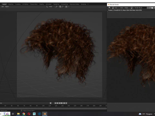Switch to UV Editing workspace
Viewport: 155px width, 116px height.
pyautogui.click(x=25, y=4)
